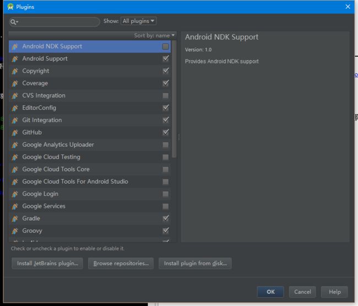Click the EditorConfig plugin icon
The height and width of the screenshot is (306, 358).
tap(15, 108)
